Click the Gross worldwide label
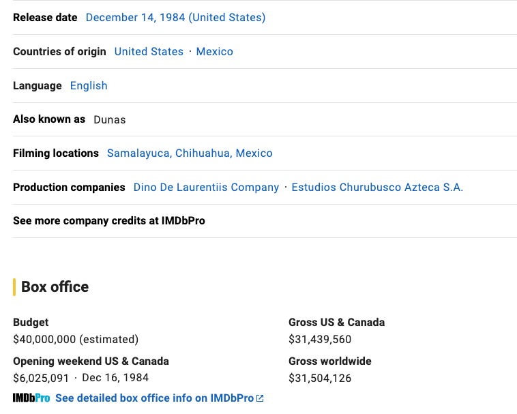Screen dimensions: 517x414 pos(330,361)
